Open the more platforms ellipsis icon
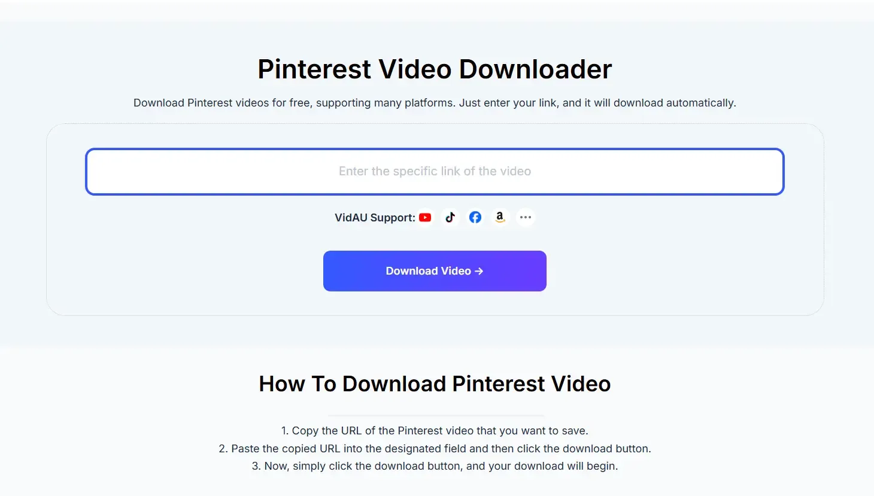Viewport: 874px width, 496px height. tap(526, 217)
